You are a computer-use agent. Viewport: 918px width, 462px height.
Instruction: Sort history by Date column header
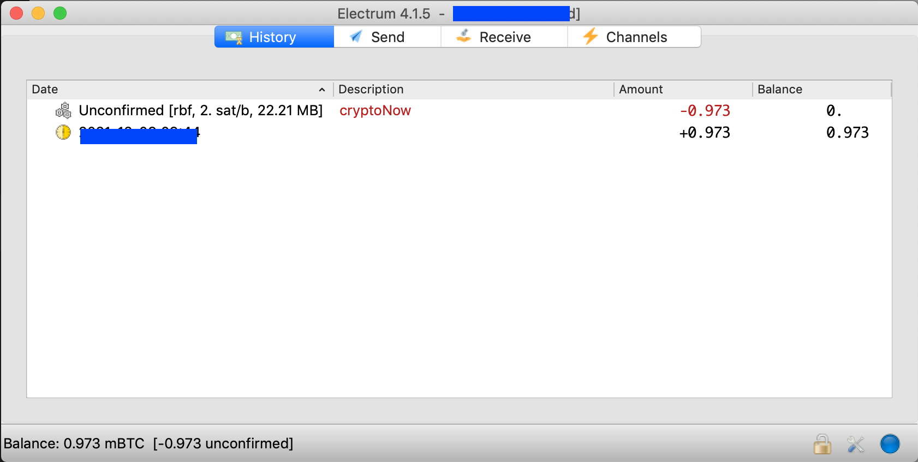[180, 90]
